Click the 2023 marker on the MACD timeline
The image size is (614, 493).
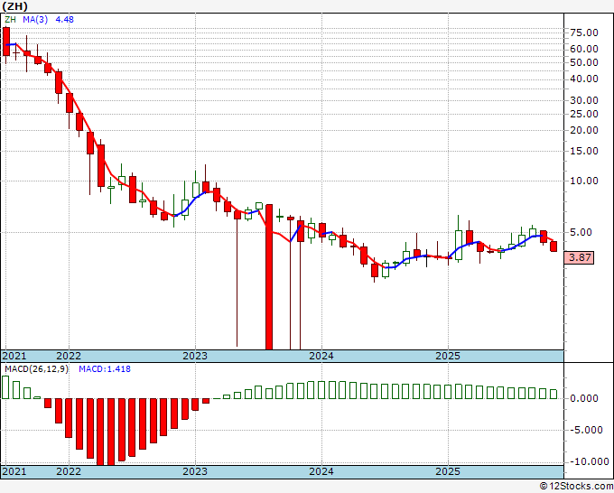click(195, 471)
